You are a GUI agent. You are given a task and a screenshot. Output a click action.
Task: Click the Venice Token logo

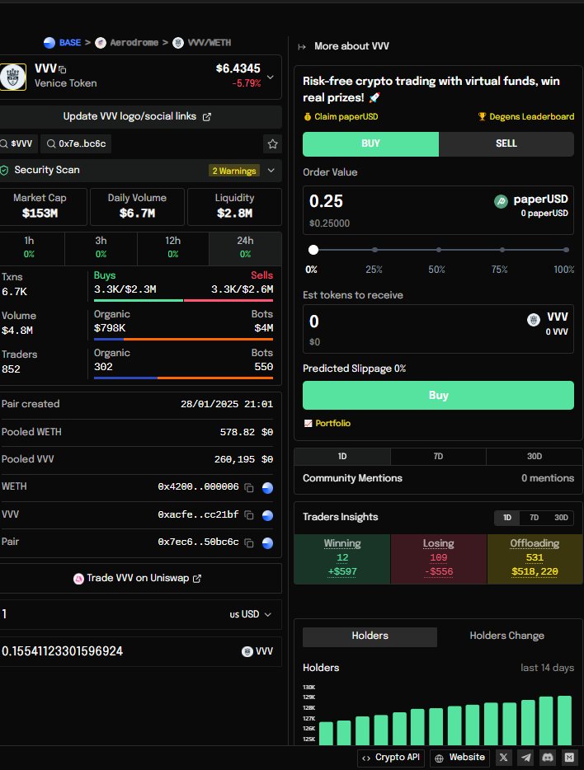pos(12,77)
